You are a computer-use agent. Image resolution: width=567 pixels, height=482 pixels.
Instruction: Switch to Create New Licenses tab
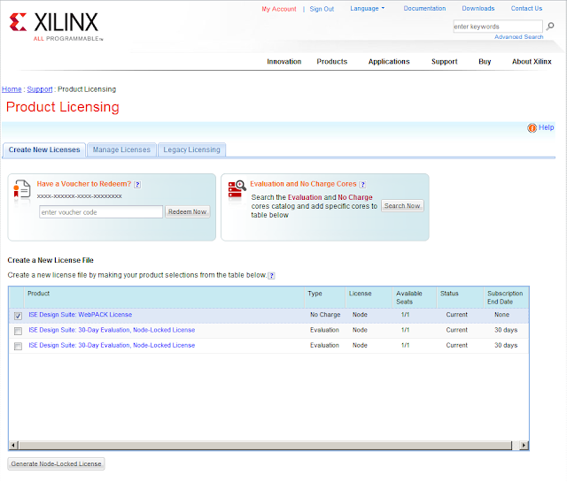coord(44,149)
